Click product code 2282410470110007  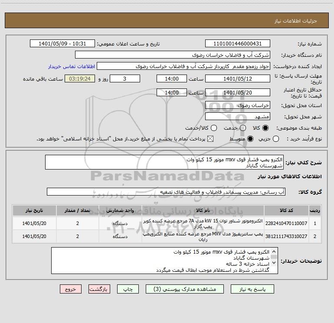point(286,223)
